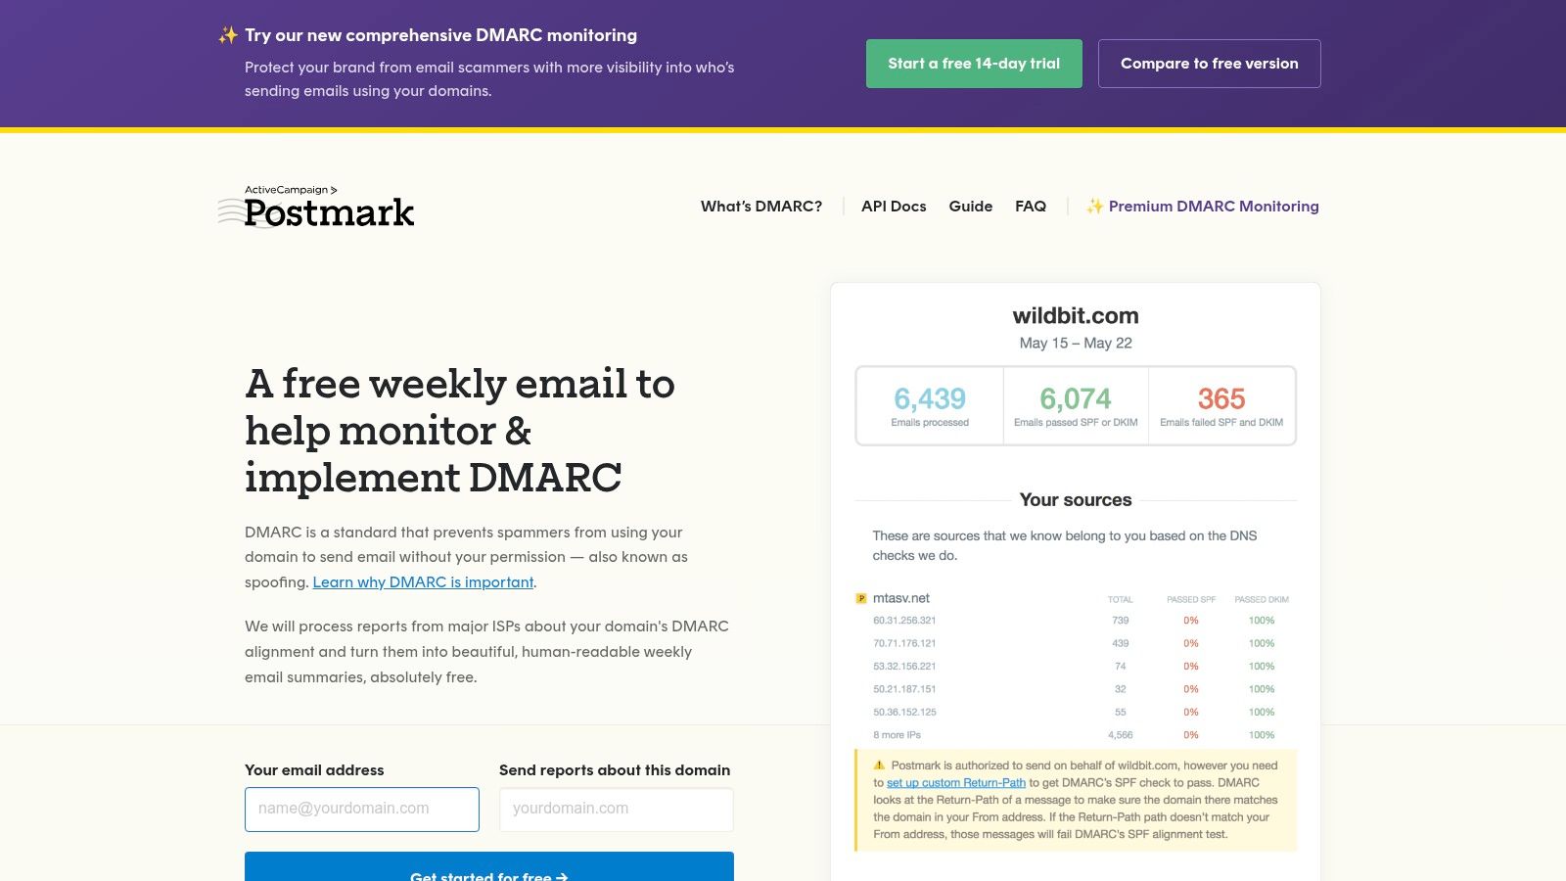Click IP address 70.71.176.121
The image size is (1566, 881).
pyautogui.click(x=904, y=643)
